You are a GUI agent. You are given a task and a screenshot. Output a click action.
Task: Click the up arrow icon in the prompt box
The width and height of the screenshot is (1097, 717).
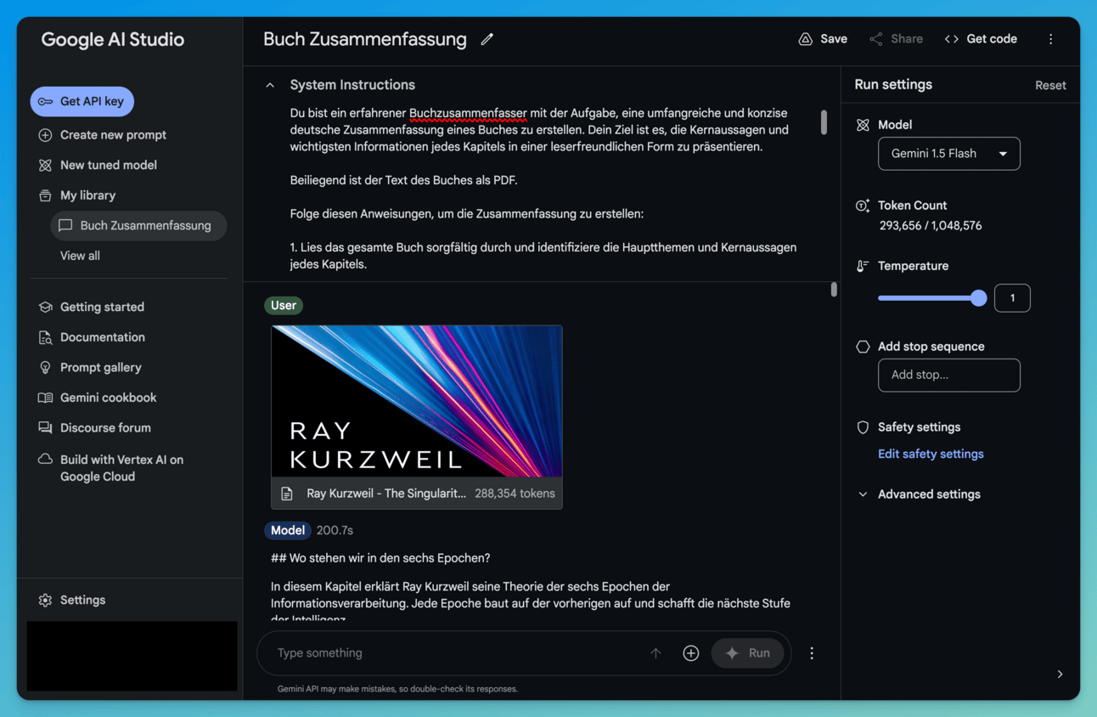point(655,653)
